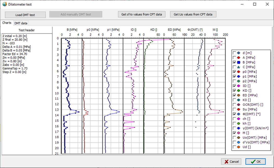Click the blue p1 [MPa] legend marker

click(239, 76)
